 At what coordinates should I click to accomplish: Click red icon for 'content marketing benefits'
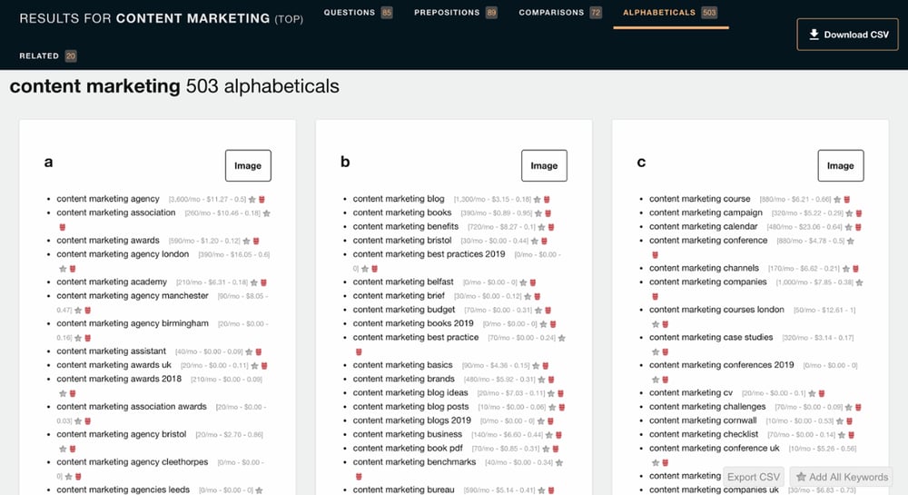tap(551, 227)
